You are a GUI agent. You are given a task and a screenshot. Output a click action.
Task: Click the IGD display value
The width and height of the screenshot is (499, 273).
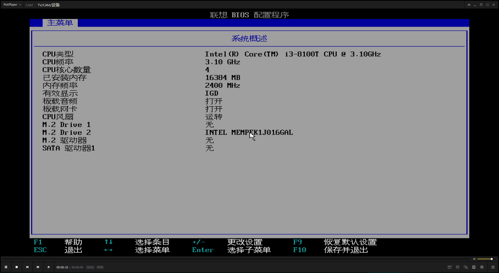212,93
